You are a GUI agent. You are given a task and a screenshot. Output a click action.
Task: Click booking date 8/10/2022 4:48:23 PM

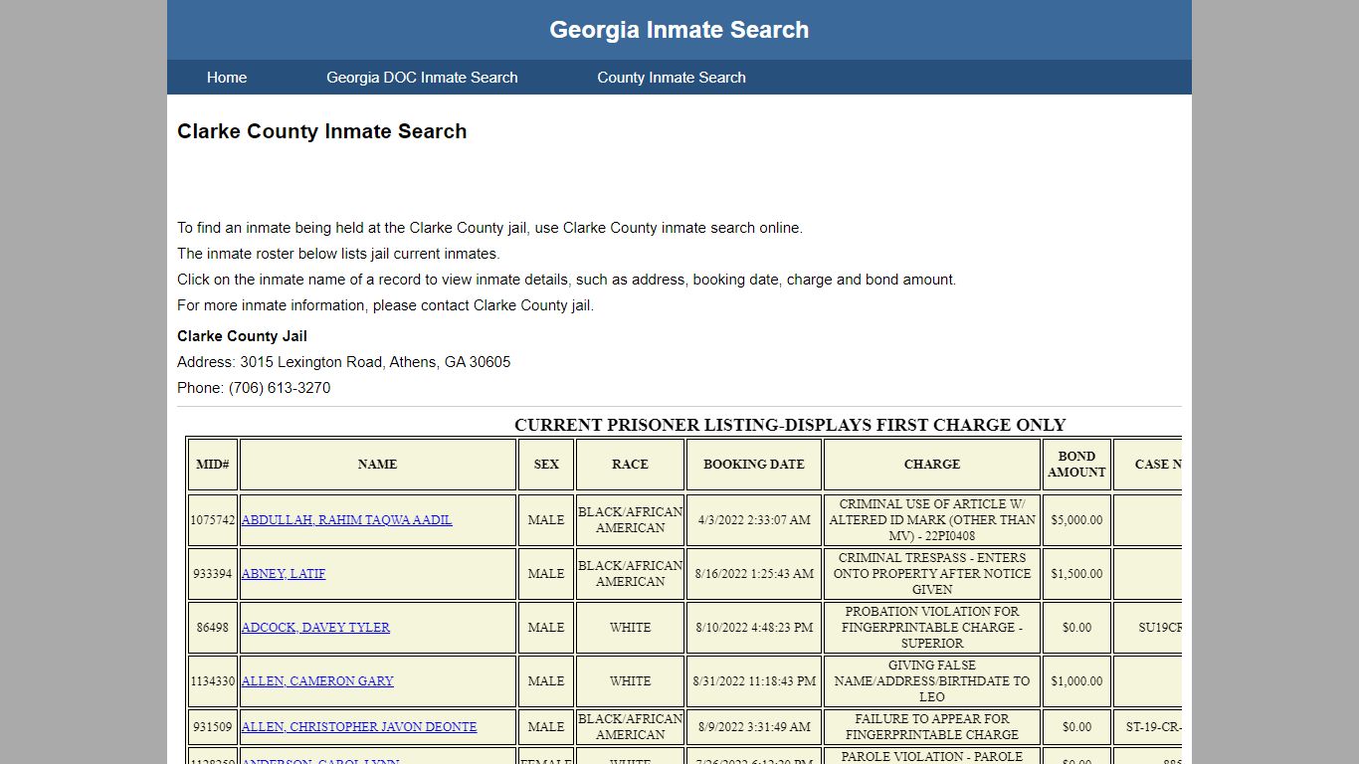pos(754,628)
